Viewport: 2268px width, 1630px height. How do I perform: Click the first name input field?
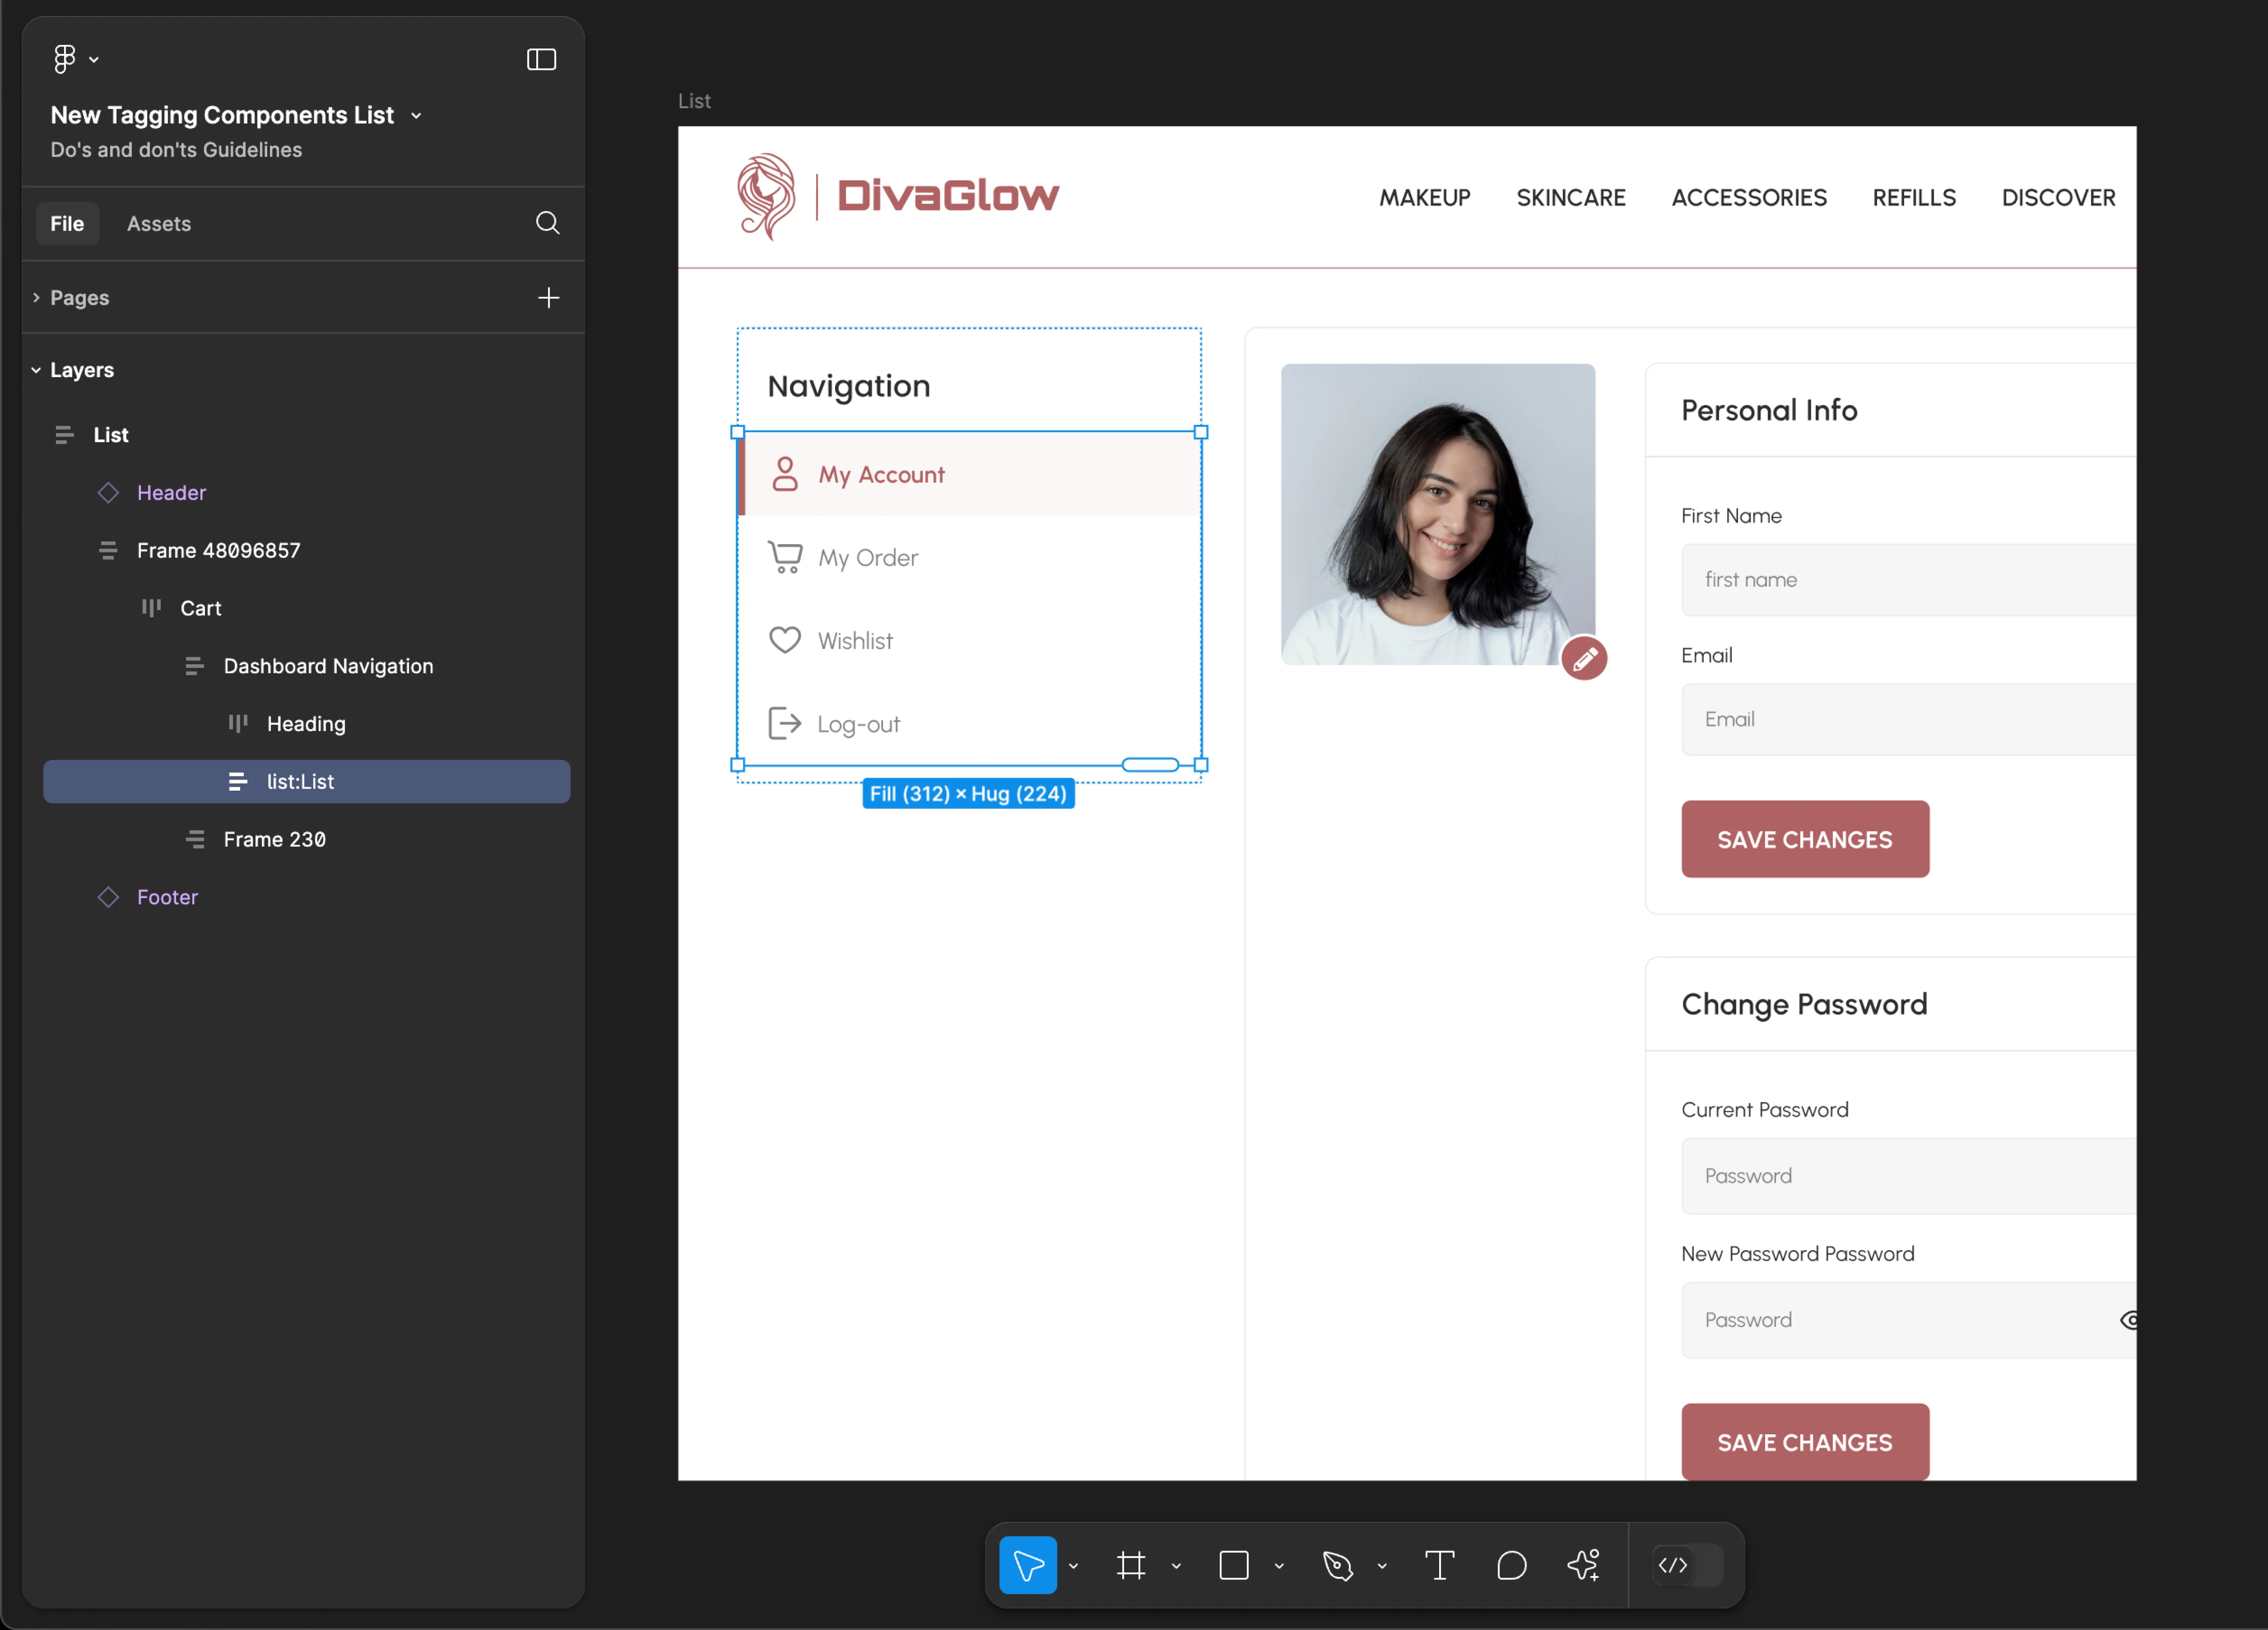point(1908,579)
